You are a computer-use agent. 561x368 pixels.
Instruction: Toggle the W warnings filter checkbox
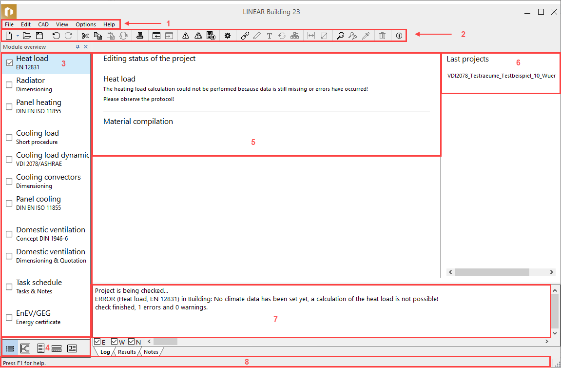(x=115, y=342)
